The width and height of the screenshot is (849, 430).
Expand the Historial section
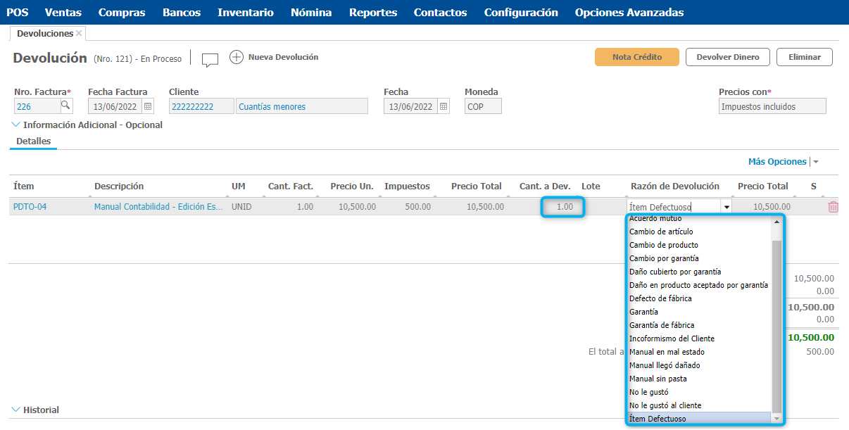coord(16,410)
